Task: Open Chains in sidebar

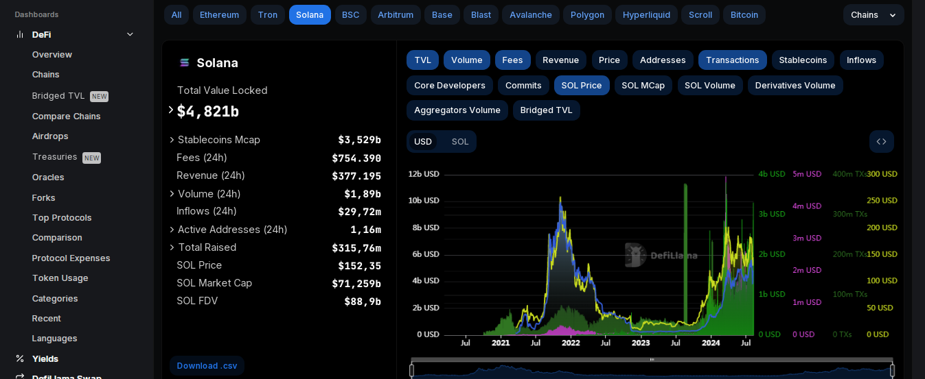Action: point(46,75)
